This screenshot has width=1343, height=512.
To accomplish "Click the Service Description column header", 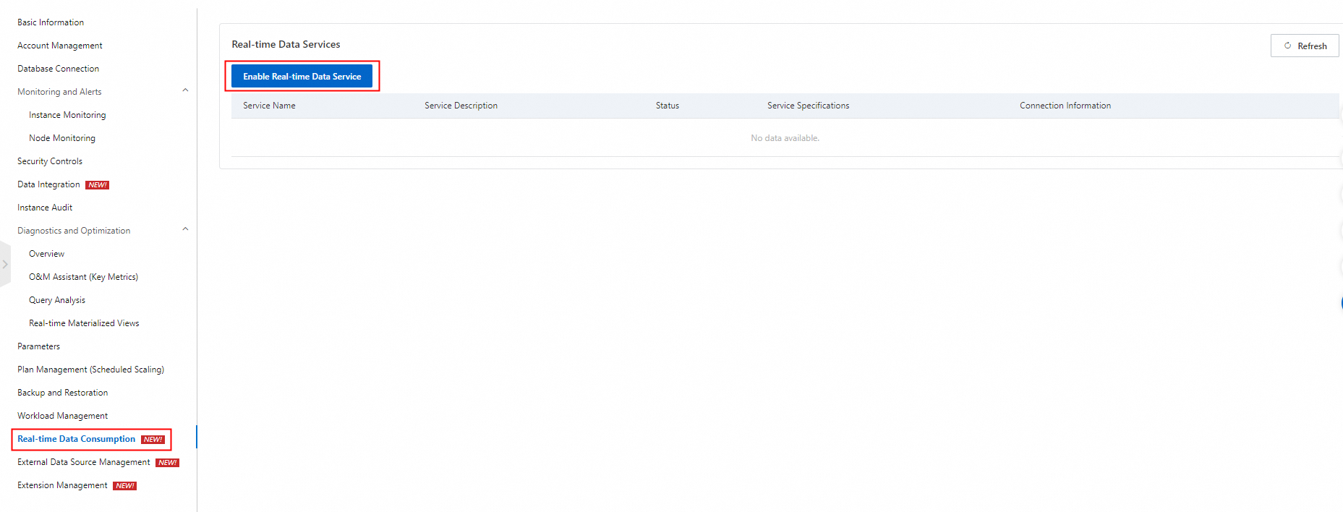I will pos(461,106).
